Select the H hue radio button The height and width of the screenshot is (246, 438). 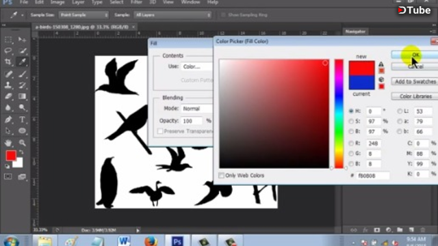coord(351,111)
